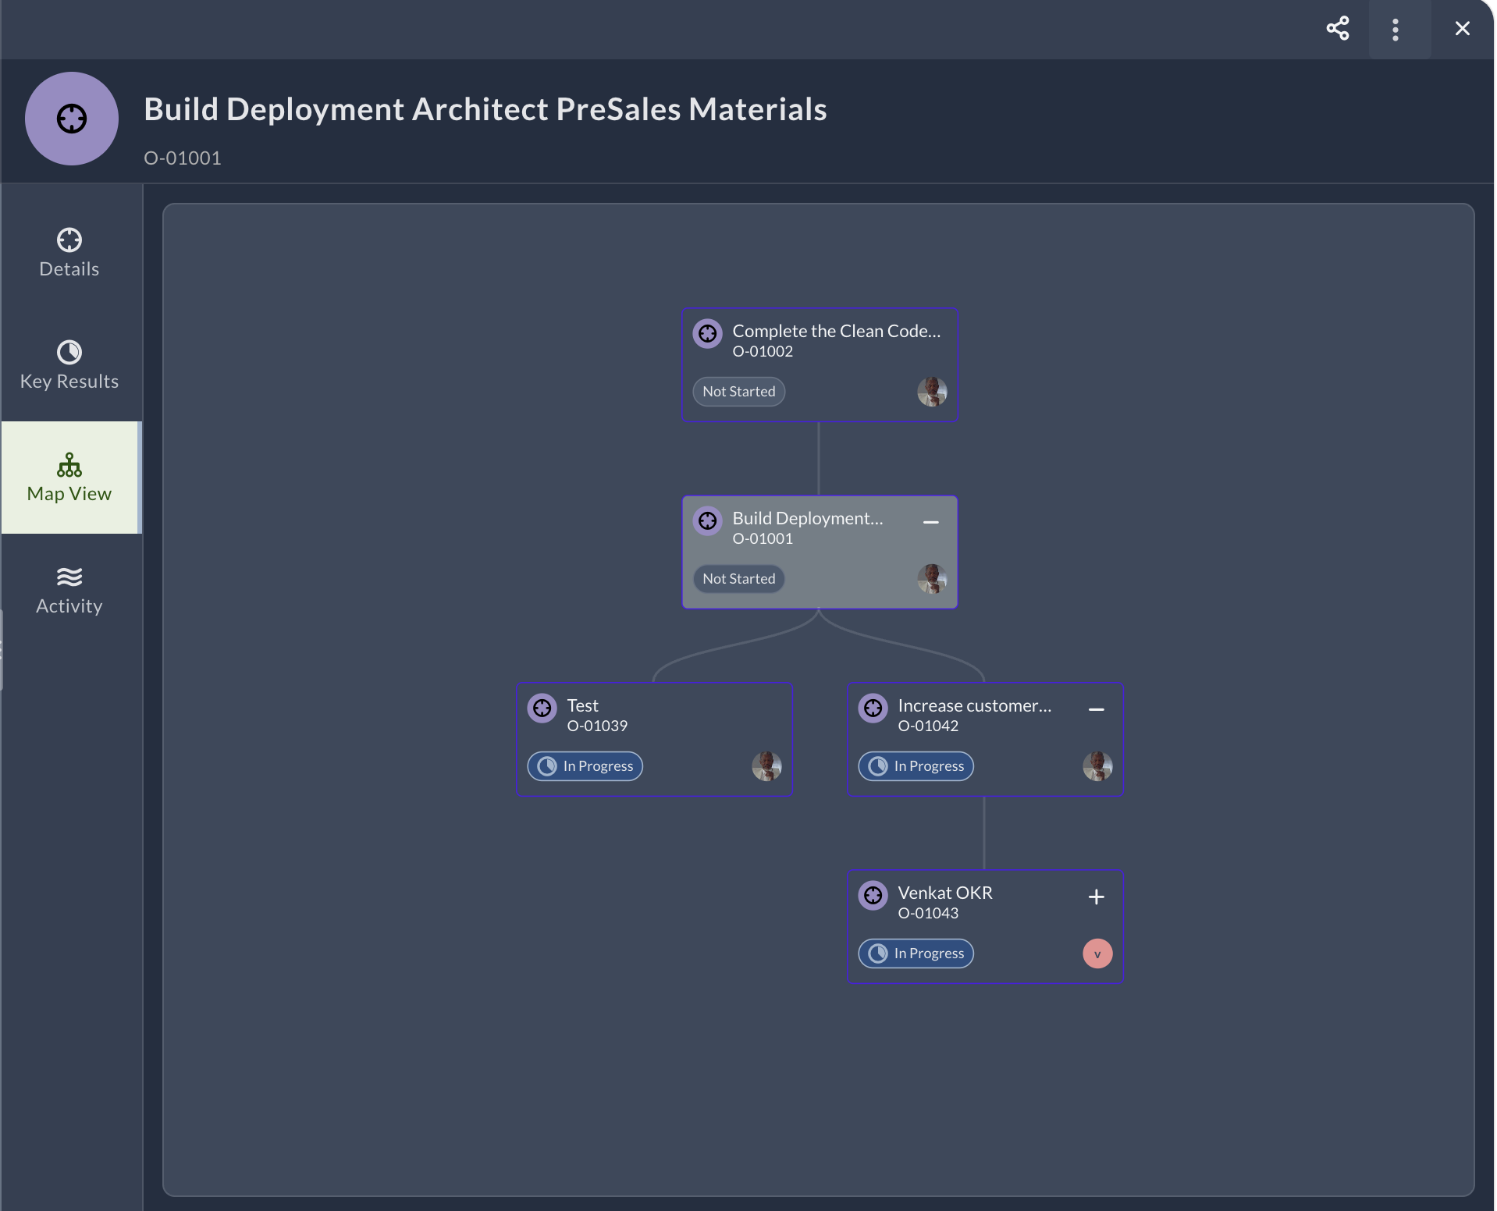Click In Progress badge on Test card
1497x1211 pixels.
[585, 766]
